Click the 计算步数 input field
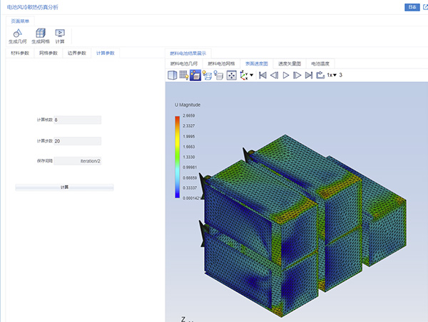The image size is (428, 322). point(76,141)
